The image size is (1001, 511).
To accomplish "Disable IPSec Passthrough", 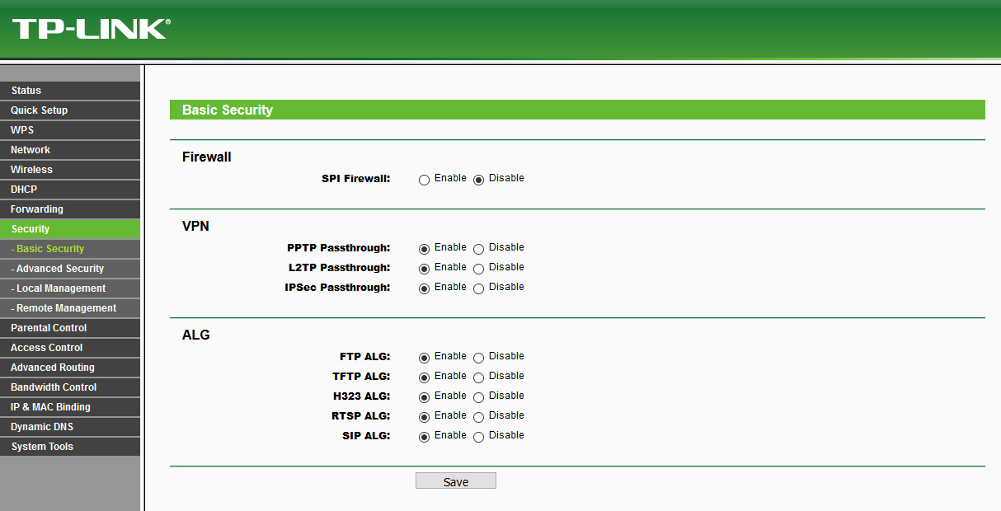I will (478, 288).
